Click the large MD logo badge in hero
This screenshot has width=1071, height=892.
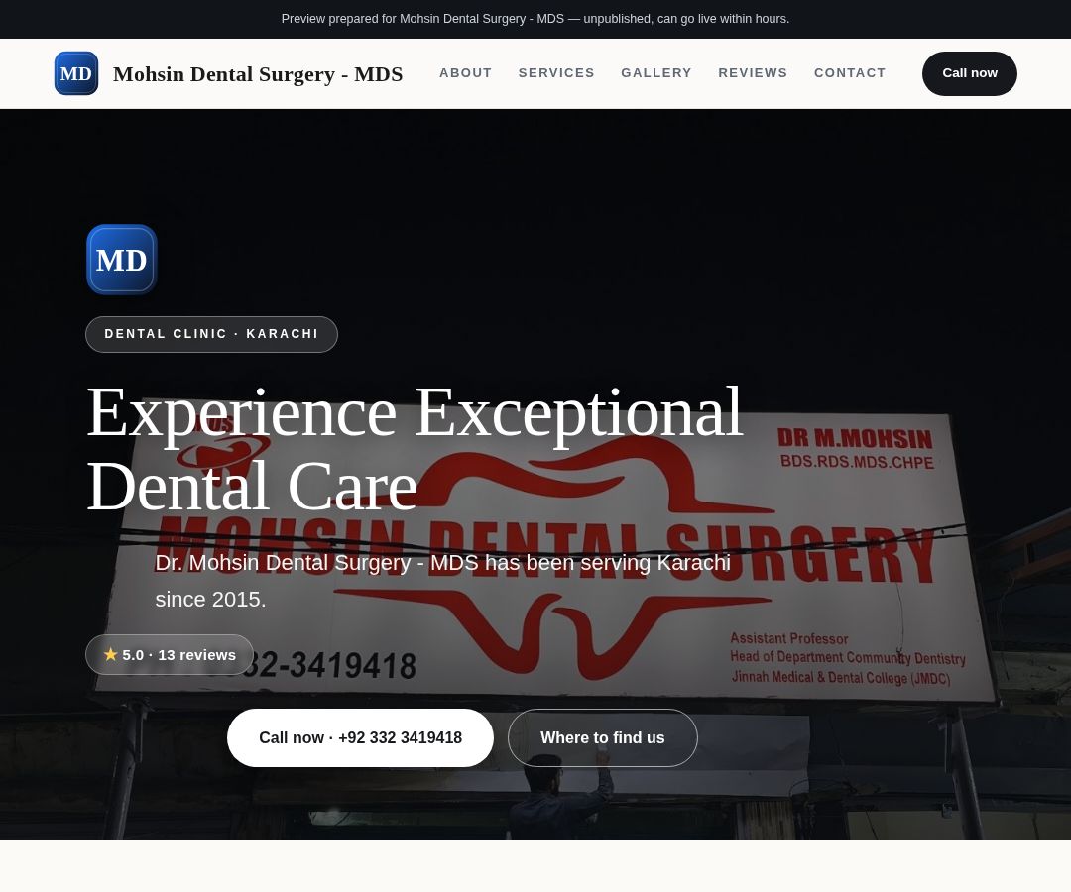(x=122, y=260)
